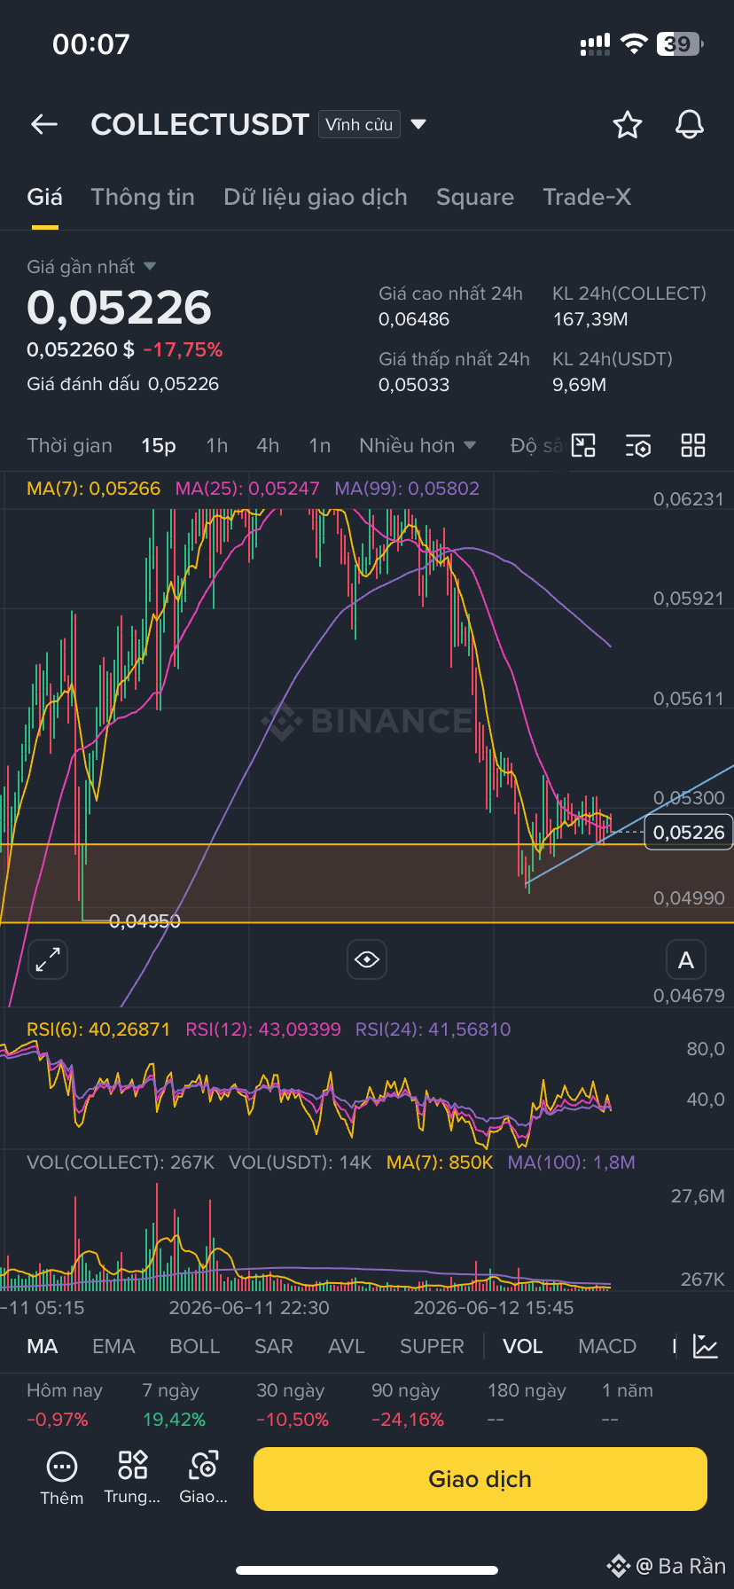Screen dimensions: 734x1589
Task: Tap the MA(7): 0,05266 legend
Action: point(93,489)
